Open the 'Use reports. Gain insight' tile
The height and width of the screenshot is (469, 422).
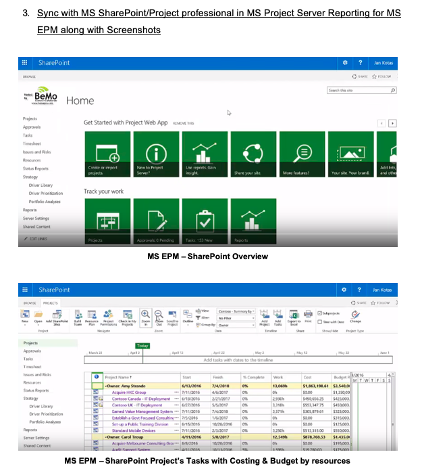[x=205, y=154]
